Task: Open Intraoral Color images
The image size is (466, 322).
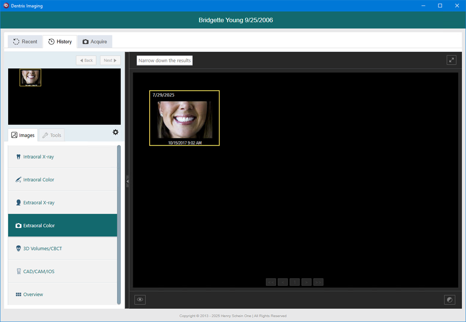Action: (63, 180)
